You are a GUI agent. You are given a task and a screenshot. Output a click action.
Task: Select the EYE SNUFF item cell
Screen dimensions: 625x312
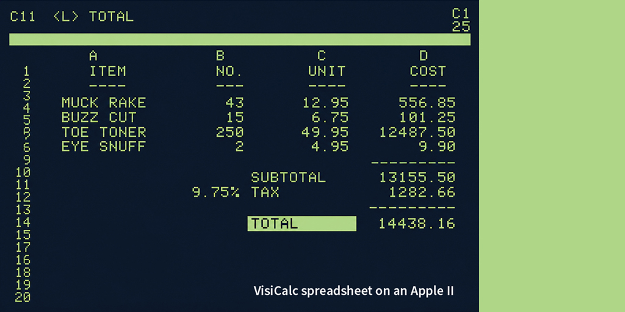point(104,147)
